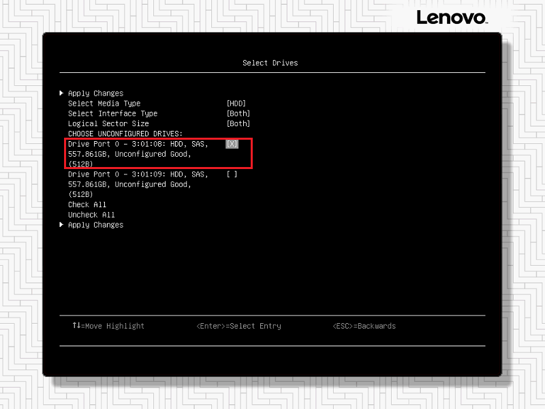The image size is (545, 409).
Task: Select the Select Interface Type option
Action: [112, 114]
